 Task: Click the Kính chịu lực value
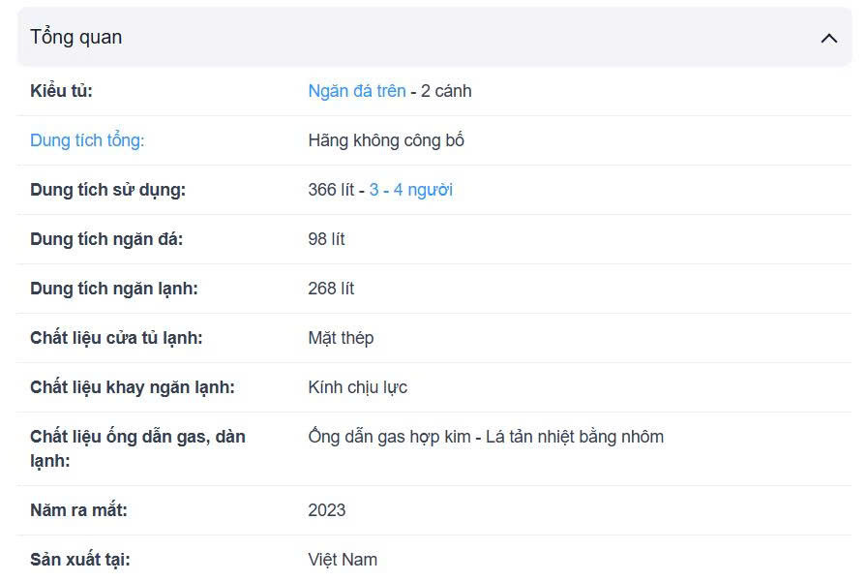pyautogui.click(x=357, y=387)
